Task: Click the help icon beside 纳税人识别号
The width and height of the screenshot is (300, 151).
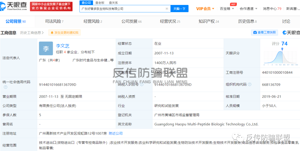Action: pos(142,85)
